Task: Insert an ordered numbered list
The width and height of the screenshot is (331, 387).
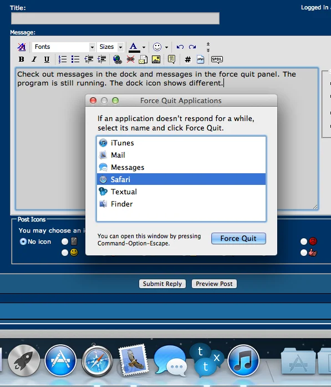Action: click(62, 59)
